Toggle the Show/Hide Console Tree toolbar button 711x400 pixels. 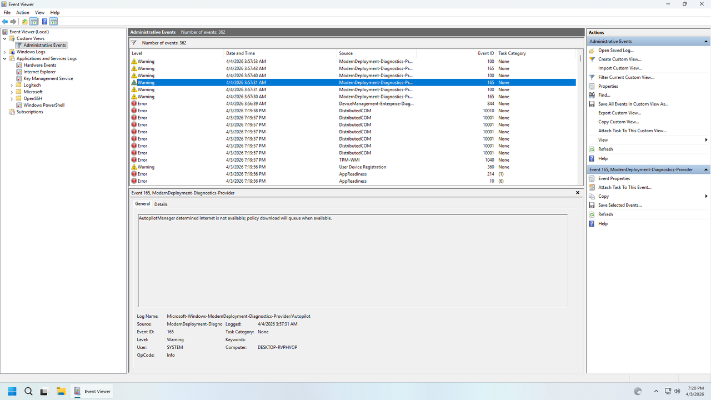[x=34, y=22]
